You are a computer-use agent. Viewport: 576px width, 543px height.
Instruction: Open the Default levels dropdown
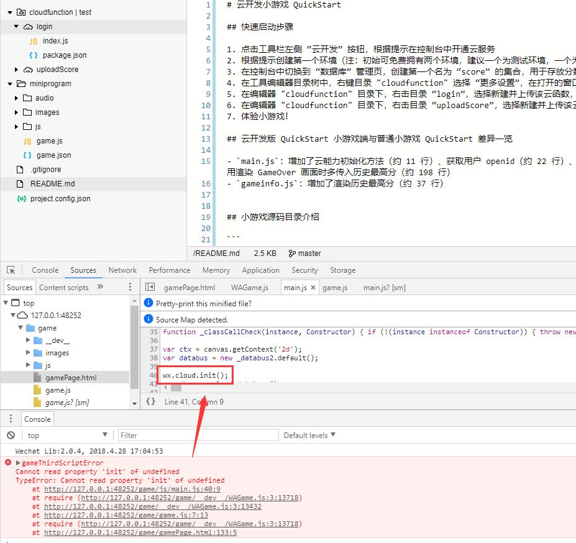point(309,436)
